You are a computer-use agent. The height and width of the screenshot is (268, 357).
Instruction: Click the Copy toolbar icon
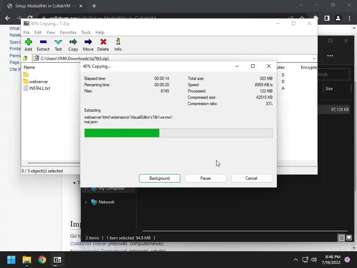73,45
